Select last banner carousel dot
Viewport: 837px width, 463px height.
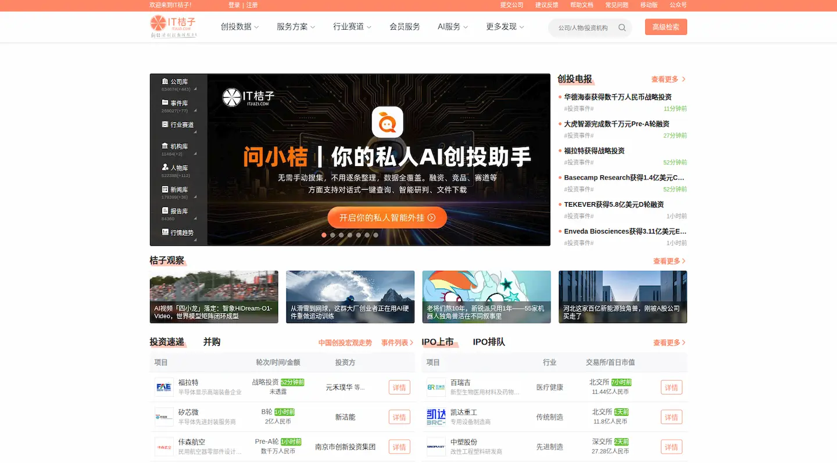[x=375, y=235]
